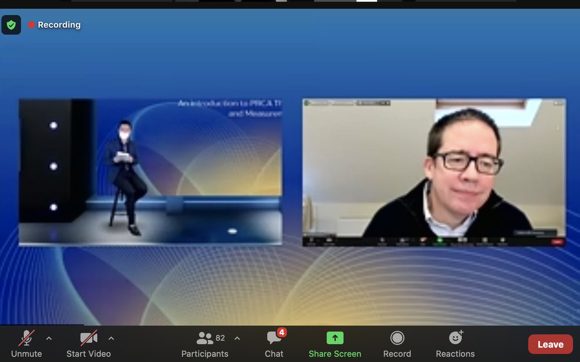Unmute the microphone
This screenshot has width=580, height=362.
pyautogui.click(x=27, y=344)
